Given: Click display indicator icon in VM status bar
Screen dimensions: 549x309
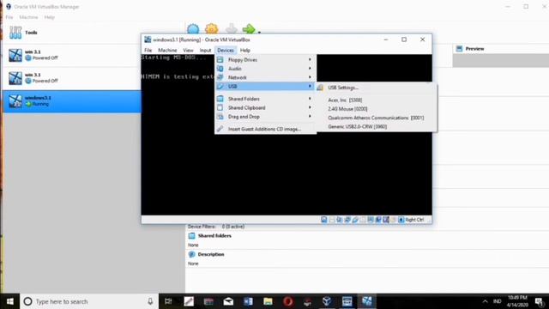Looking at the screenshot, I should [371, 220].
